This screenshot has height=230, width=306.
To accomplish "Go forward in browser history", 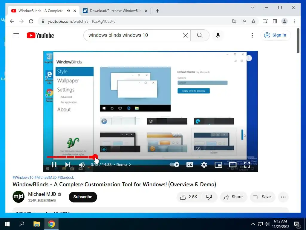I will [x=22, y=21].
